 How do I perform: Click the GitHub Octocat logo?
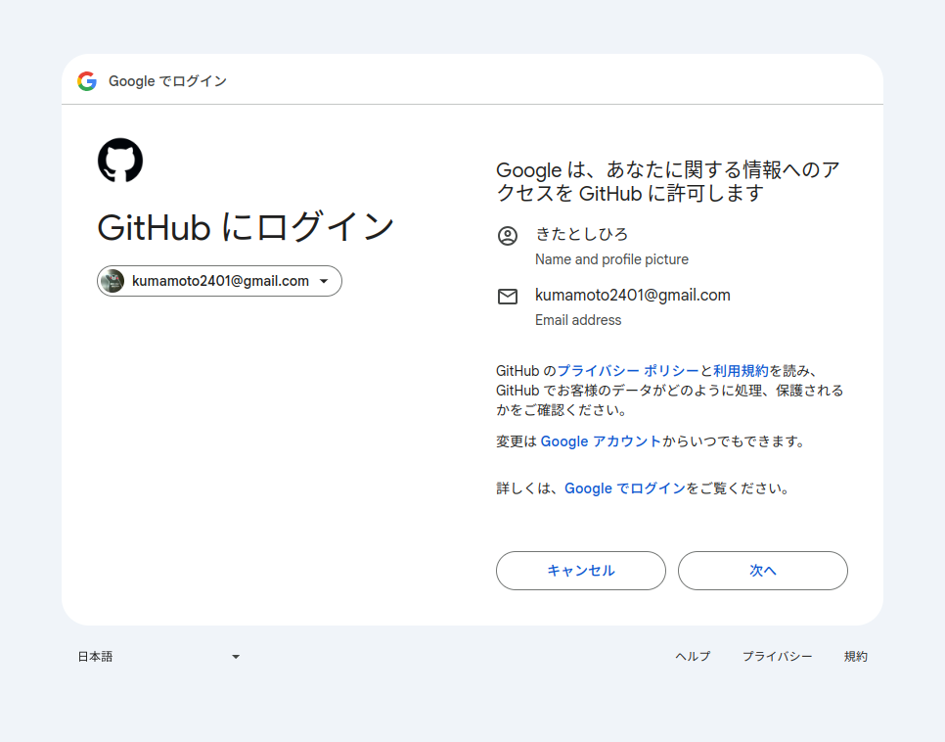click(120, 161)
